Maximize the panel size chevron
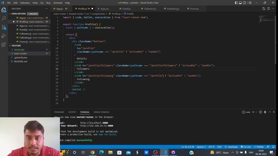The height and width of the screenshot is (156, 278). click(270, 112)
